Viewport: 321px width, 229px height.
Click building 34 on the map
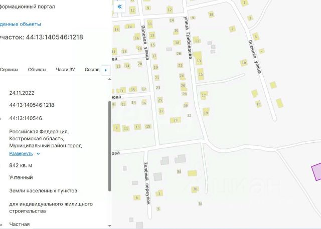(x=179, y=172)
